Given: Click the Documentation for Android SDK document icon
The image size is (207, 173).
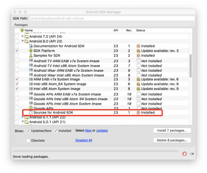Looking at the screenshot, I should [31, 46].
